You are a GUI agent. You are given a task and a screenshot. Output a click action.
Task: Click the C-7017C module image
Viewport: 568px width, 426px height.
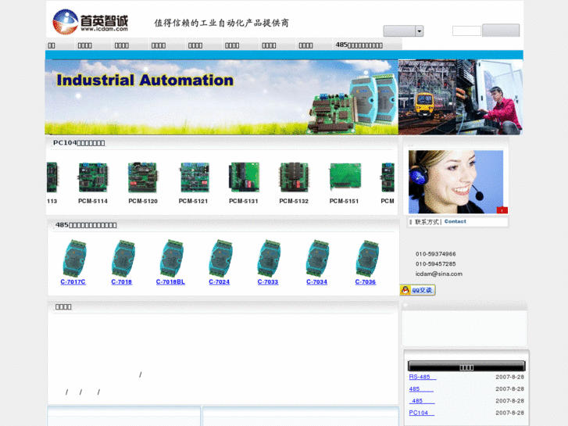[x=73, y=258]
